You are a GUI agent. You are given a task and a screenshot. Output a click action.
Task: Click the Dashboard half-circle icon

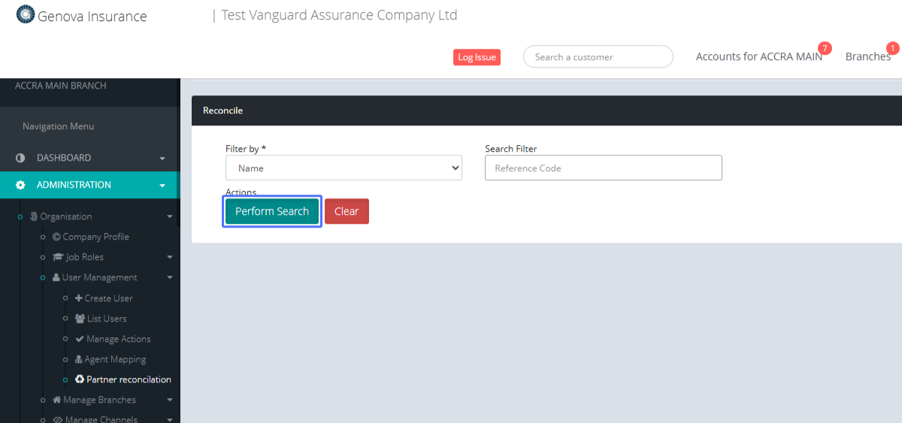[20, 159]
